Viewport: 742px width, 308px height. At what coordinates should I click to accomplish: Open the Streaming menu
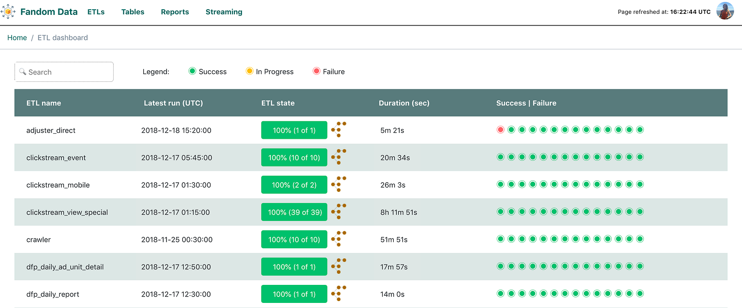click(224, 12)
